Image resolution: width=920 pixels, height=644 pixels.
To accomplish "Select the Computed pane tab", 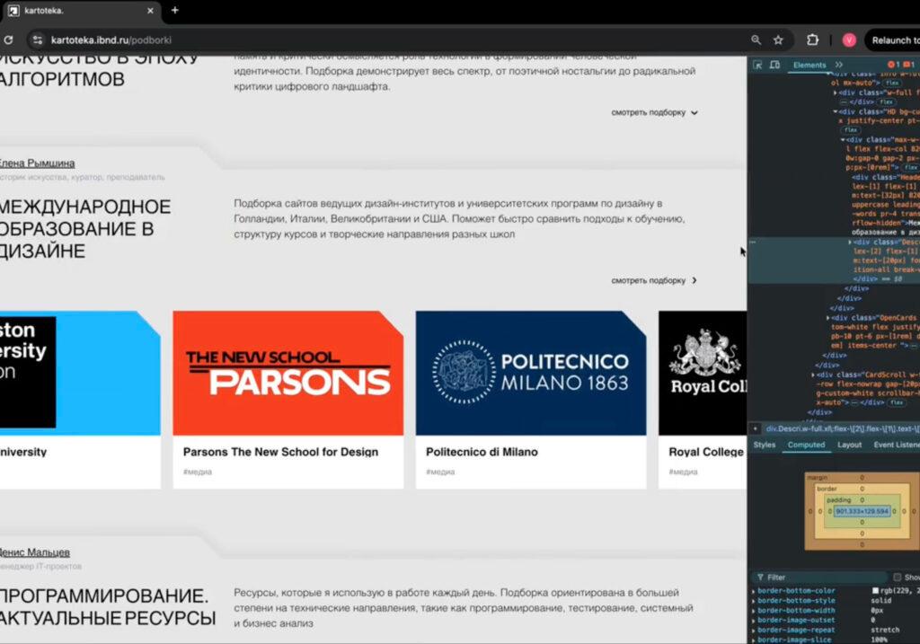I will (x=806, y=446).
